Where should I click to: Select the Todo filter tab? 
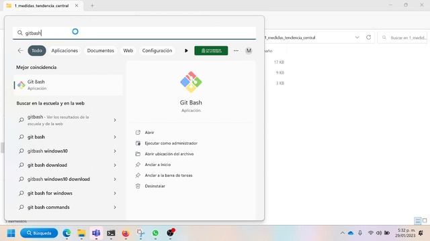tap(37, 51)
